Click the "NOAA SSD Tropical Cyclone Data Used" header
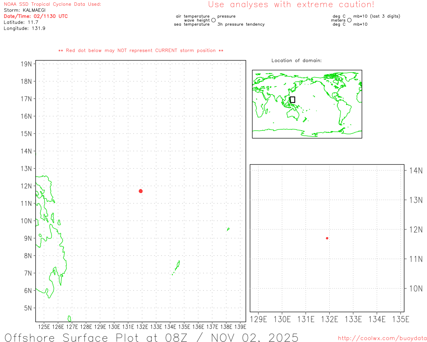 tap(52, 4)
